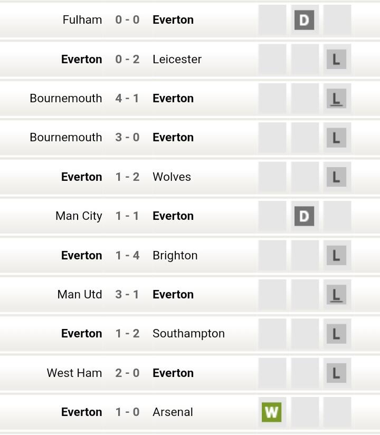Click the L badge in West Ham row

(336, 373)
